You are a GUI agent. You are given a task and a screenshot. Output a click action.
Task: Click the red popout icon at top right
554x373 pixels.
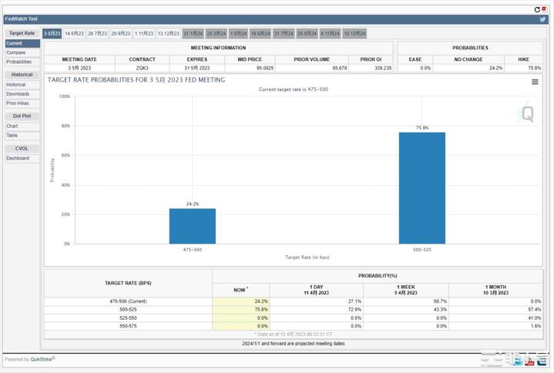pyautogui.click(x=544, y=9)
